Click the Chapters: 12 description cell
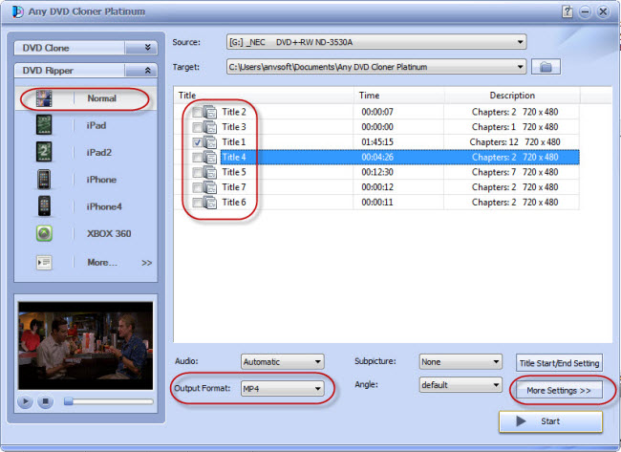This screenshot has height=452, width=621. 514,142
